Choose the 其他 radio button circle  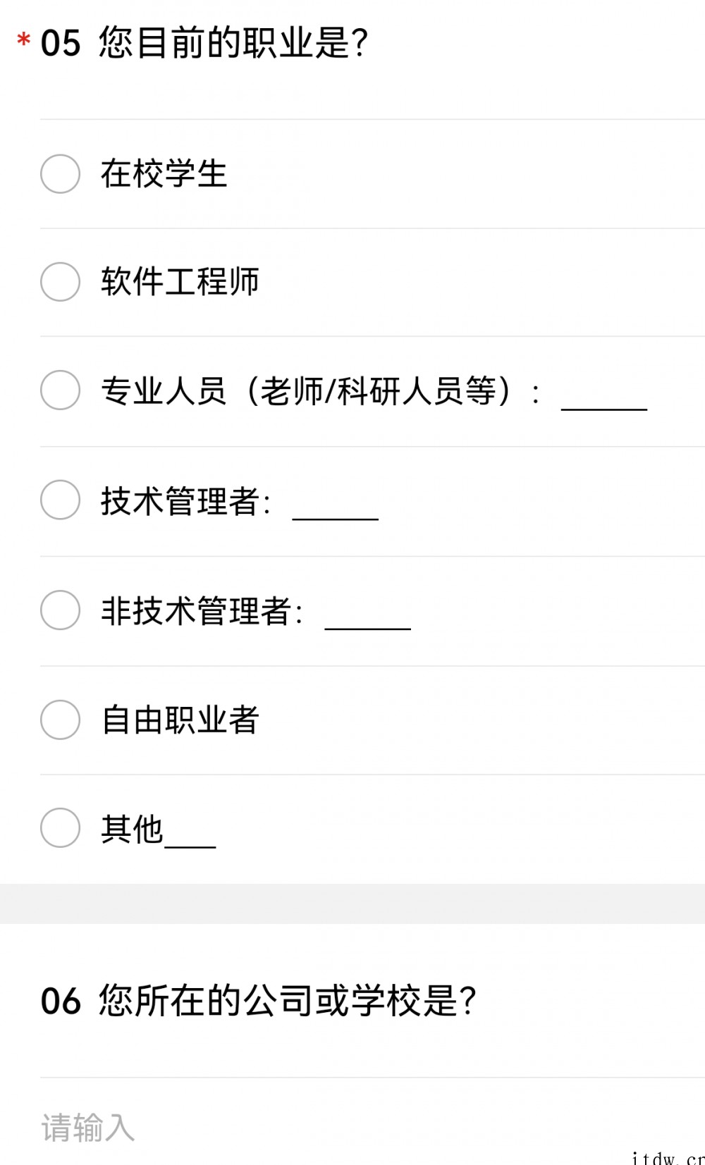tap(60, 828)
